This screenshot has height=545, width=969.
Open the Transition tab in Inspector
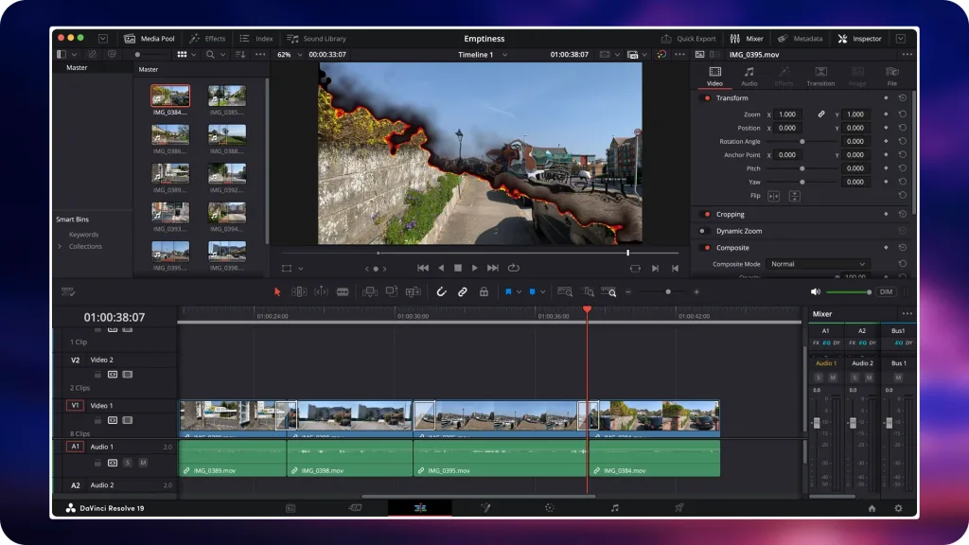(x=820, y=76)
